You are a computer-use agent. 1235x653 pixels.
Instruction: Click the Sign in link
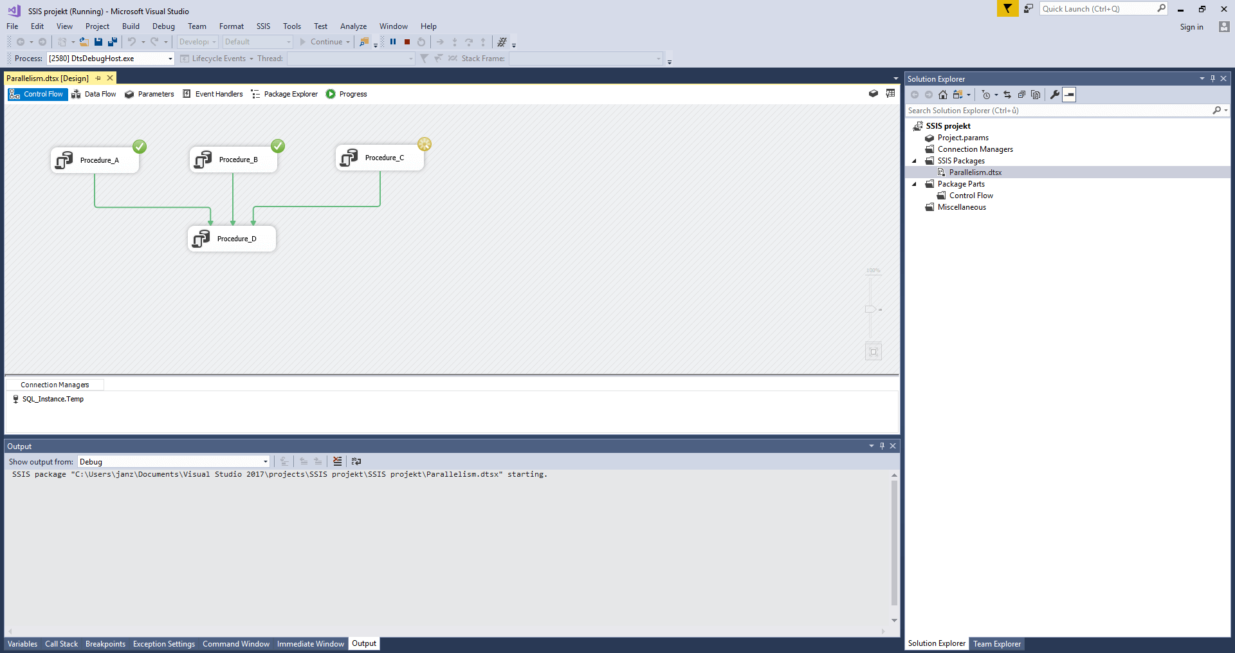(1191, 27)
